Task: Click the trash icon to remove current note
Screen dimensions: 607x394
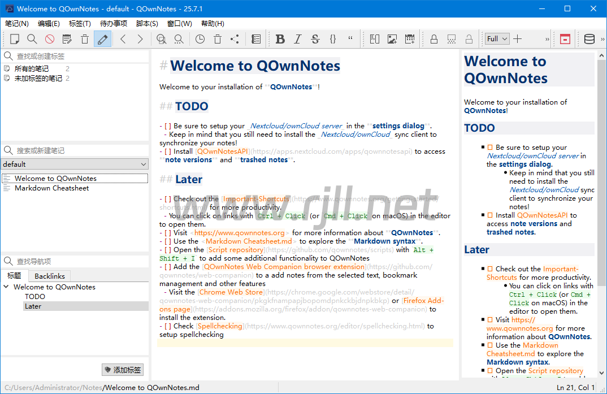Action: (85, 39)
